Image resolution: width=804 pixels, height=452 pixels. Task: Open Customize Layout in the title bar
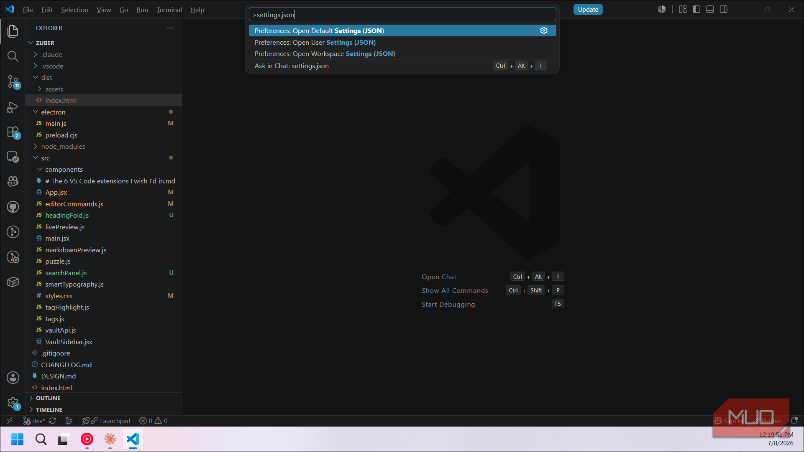(683, 10)
